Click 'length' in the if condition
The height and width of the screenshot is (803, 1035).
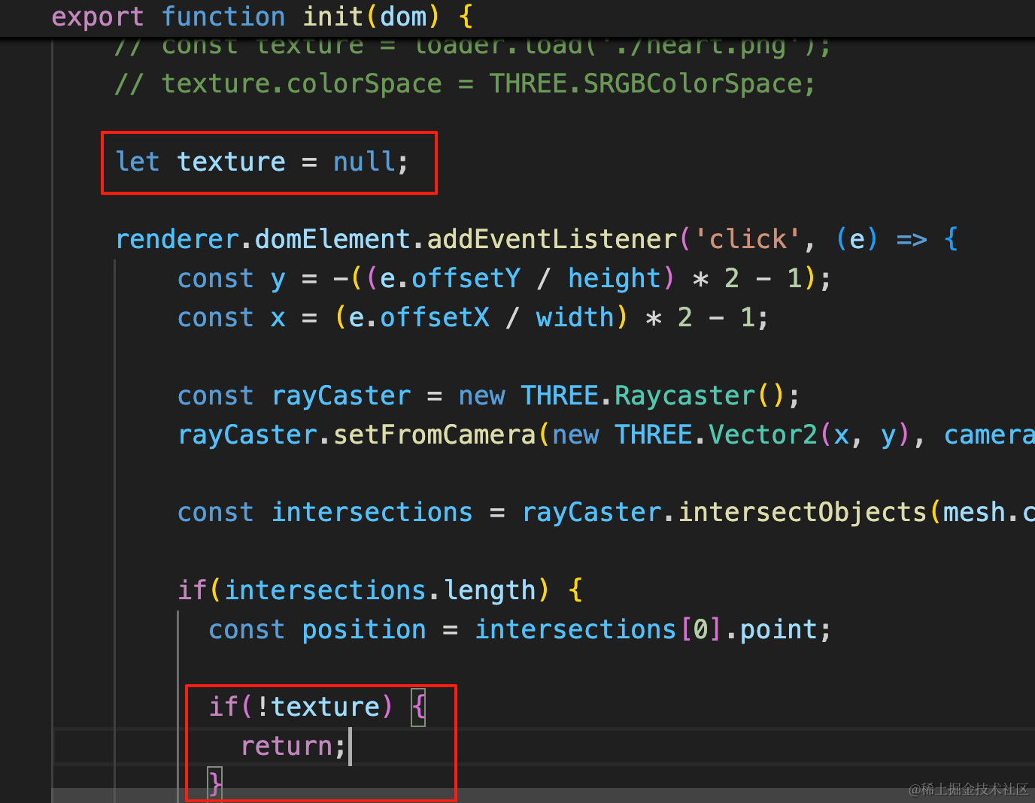click(490, 590)
